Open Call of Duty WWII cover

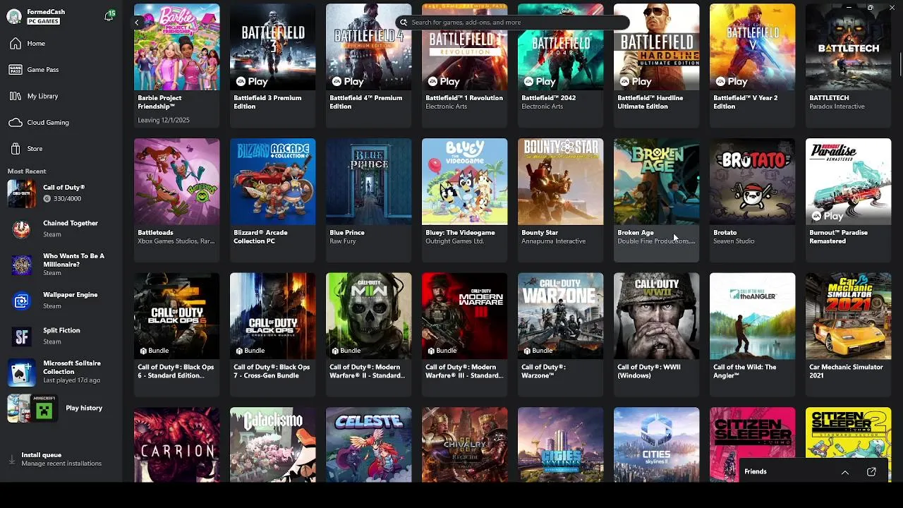[656, 316]
